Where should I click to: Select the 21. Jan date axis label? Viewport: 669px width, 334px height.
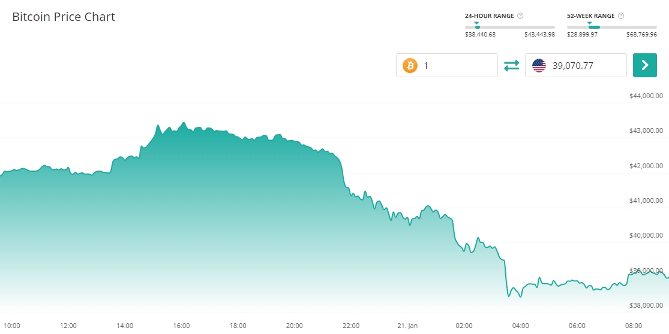point(408,326)
